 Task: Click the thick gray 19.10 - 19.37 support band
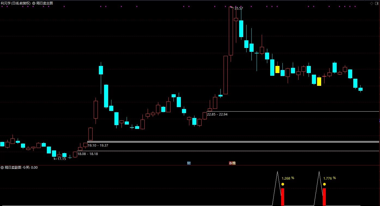tap(233, 142)
